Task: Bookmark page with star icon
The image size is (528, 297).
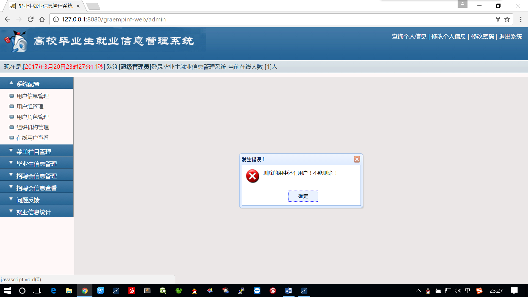Action: pos(507,19)
